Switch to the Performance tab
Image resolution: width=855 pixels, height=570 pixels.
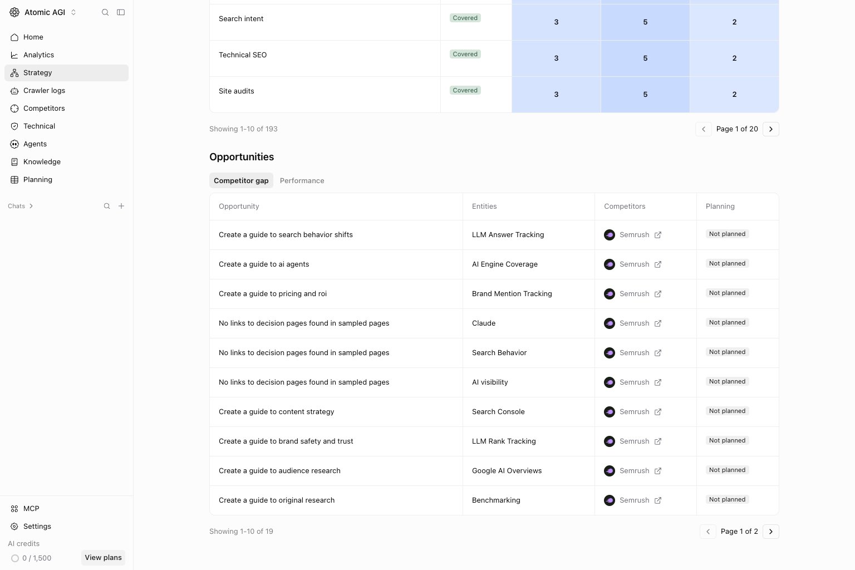click(302, 180)
